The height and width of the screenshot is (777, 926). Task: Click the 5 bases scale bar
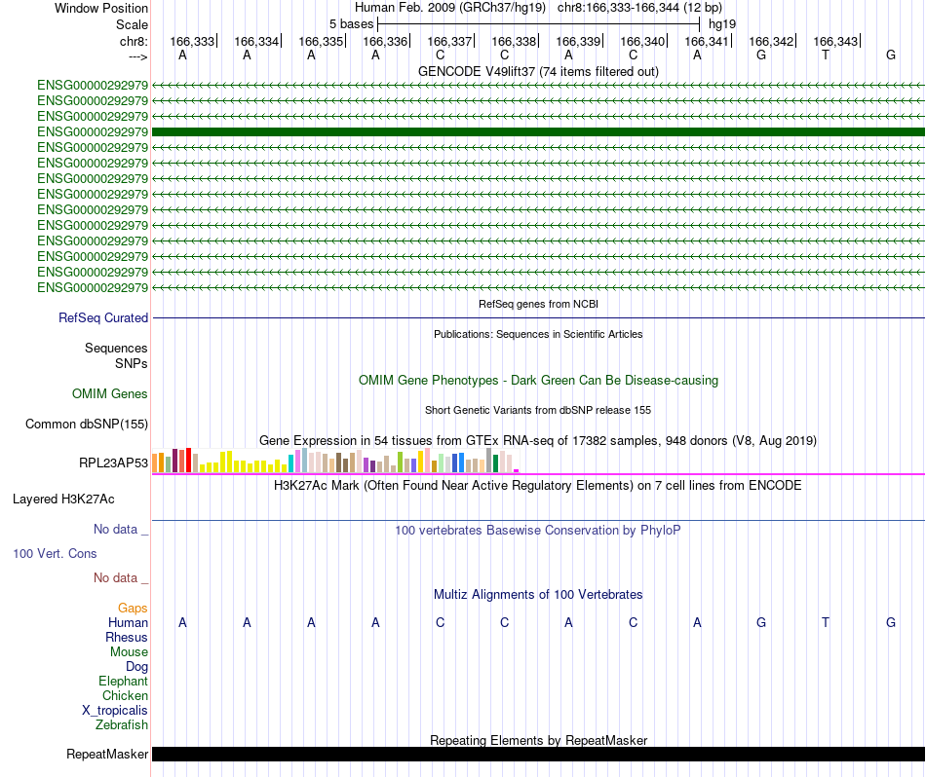point(539,24)
